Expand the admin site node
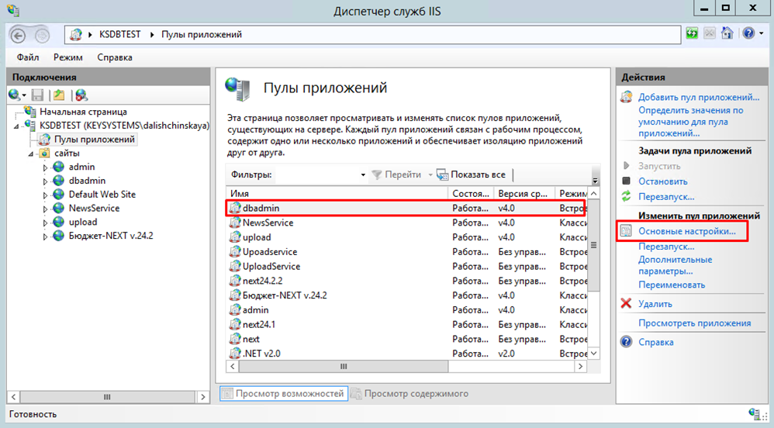The height and width of the screenshot is (428, 774). (x=45, y=167)
